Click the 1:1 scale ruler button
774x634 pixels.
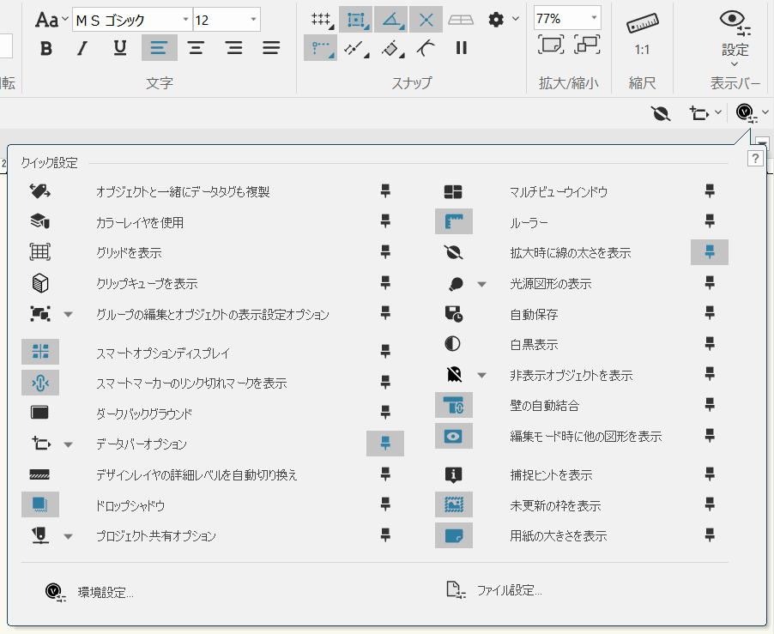[642, 34]
